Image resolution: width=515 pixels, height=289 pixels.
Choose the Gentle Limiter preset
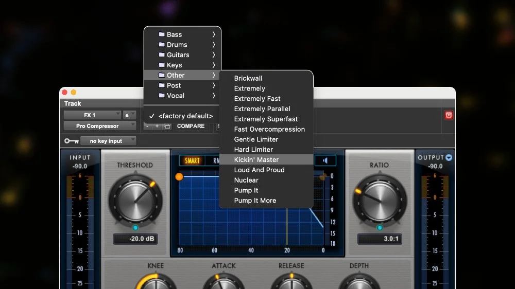266,139
